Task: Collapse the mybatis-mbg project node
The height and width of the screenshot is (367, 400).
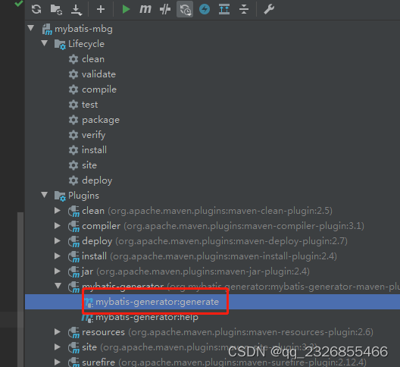Action: (31, 28)
